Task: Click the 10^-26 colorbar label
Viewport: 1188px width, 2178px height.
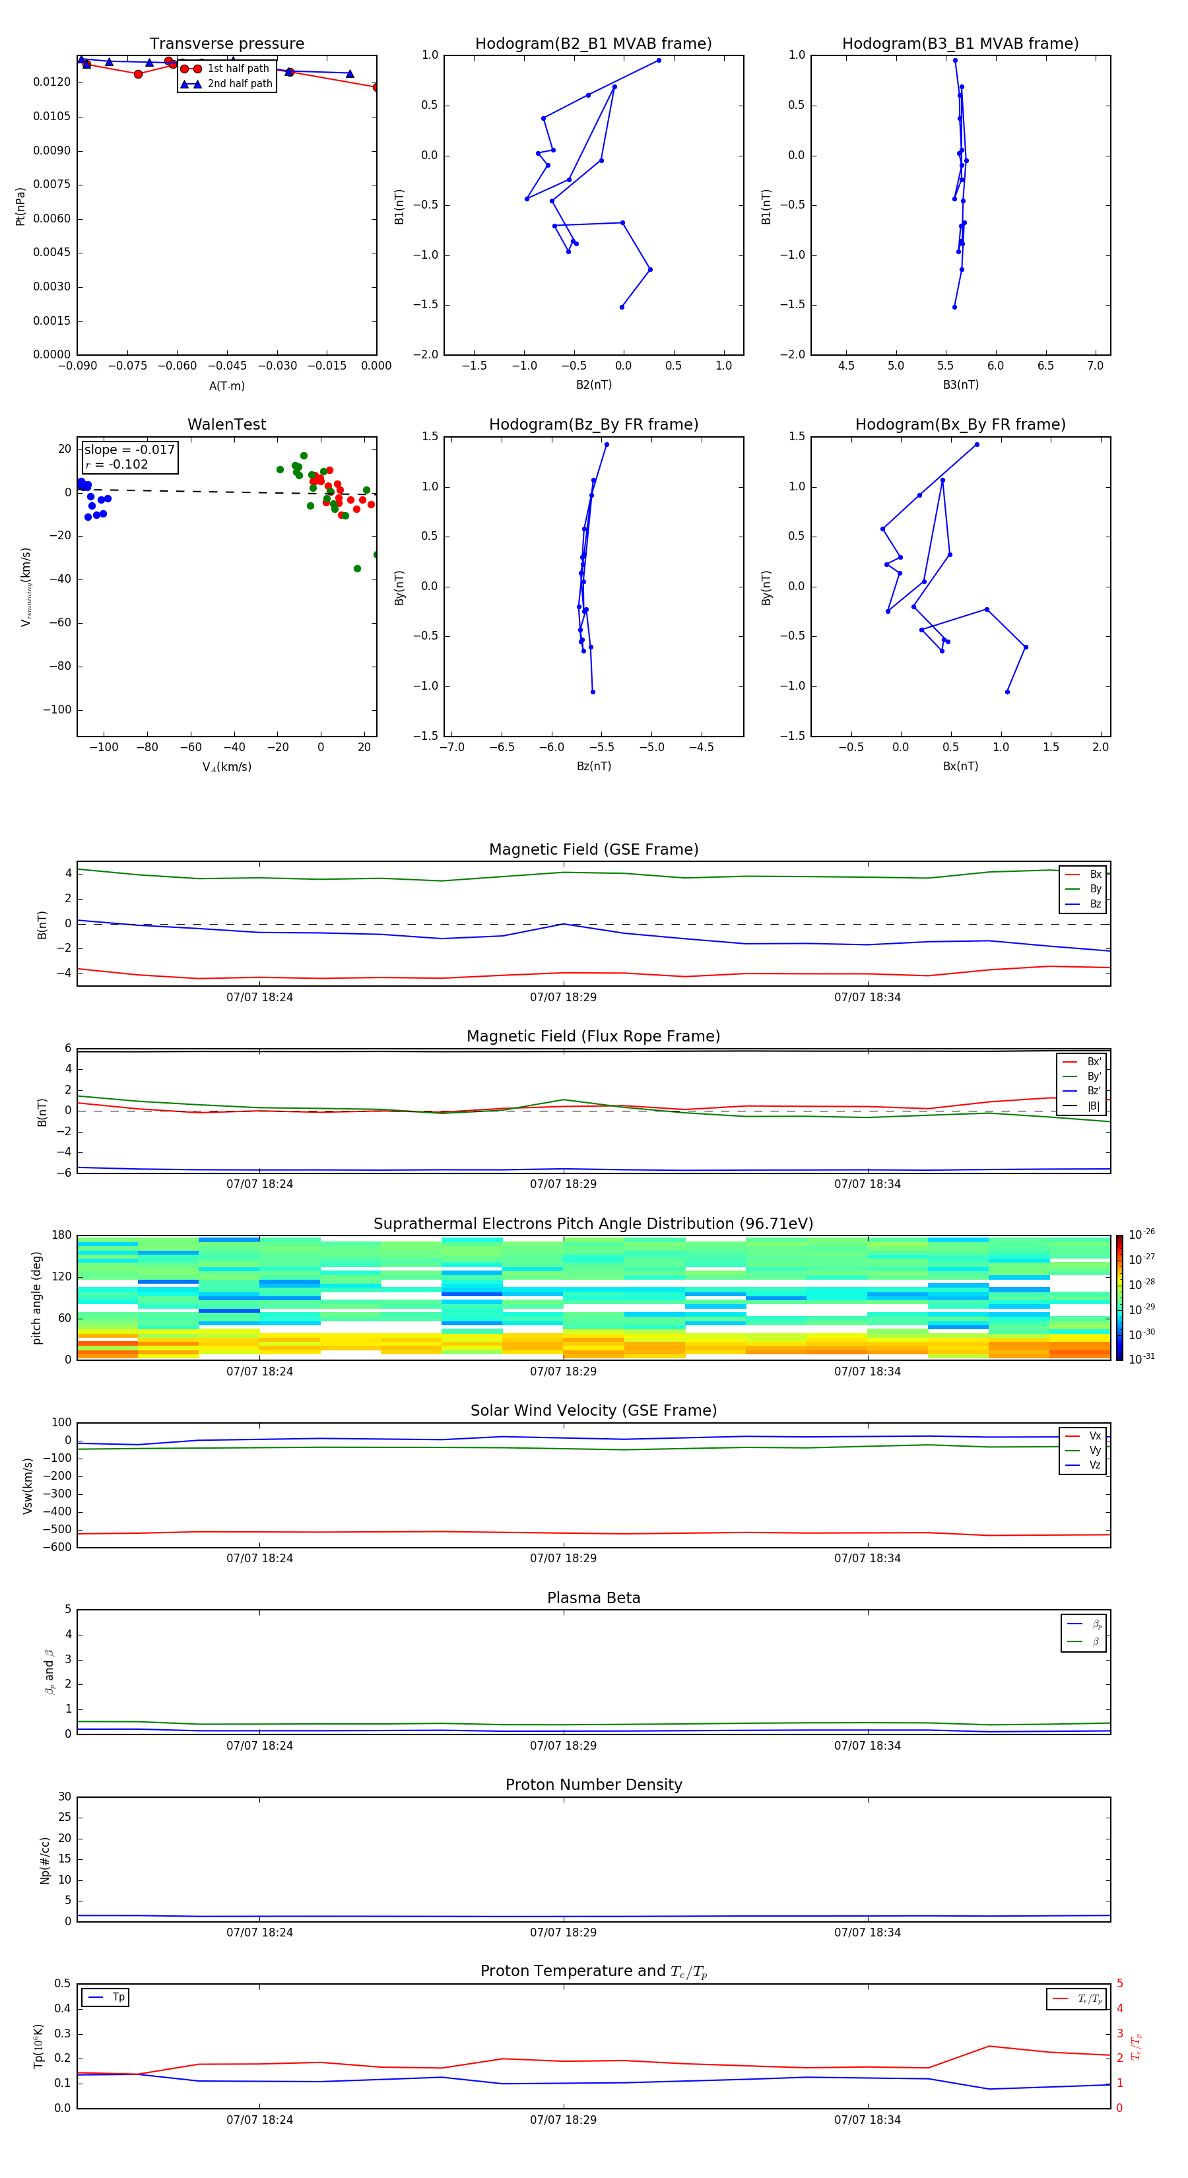Action: coord(1140,1234)
